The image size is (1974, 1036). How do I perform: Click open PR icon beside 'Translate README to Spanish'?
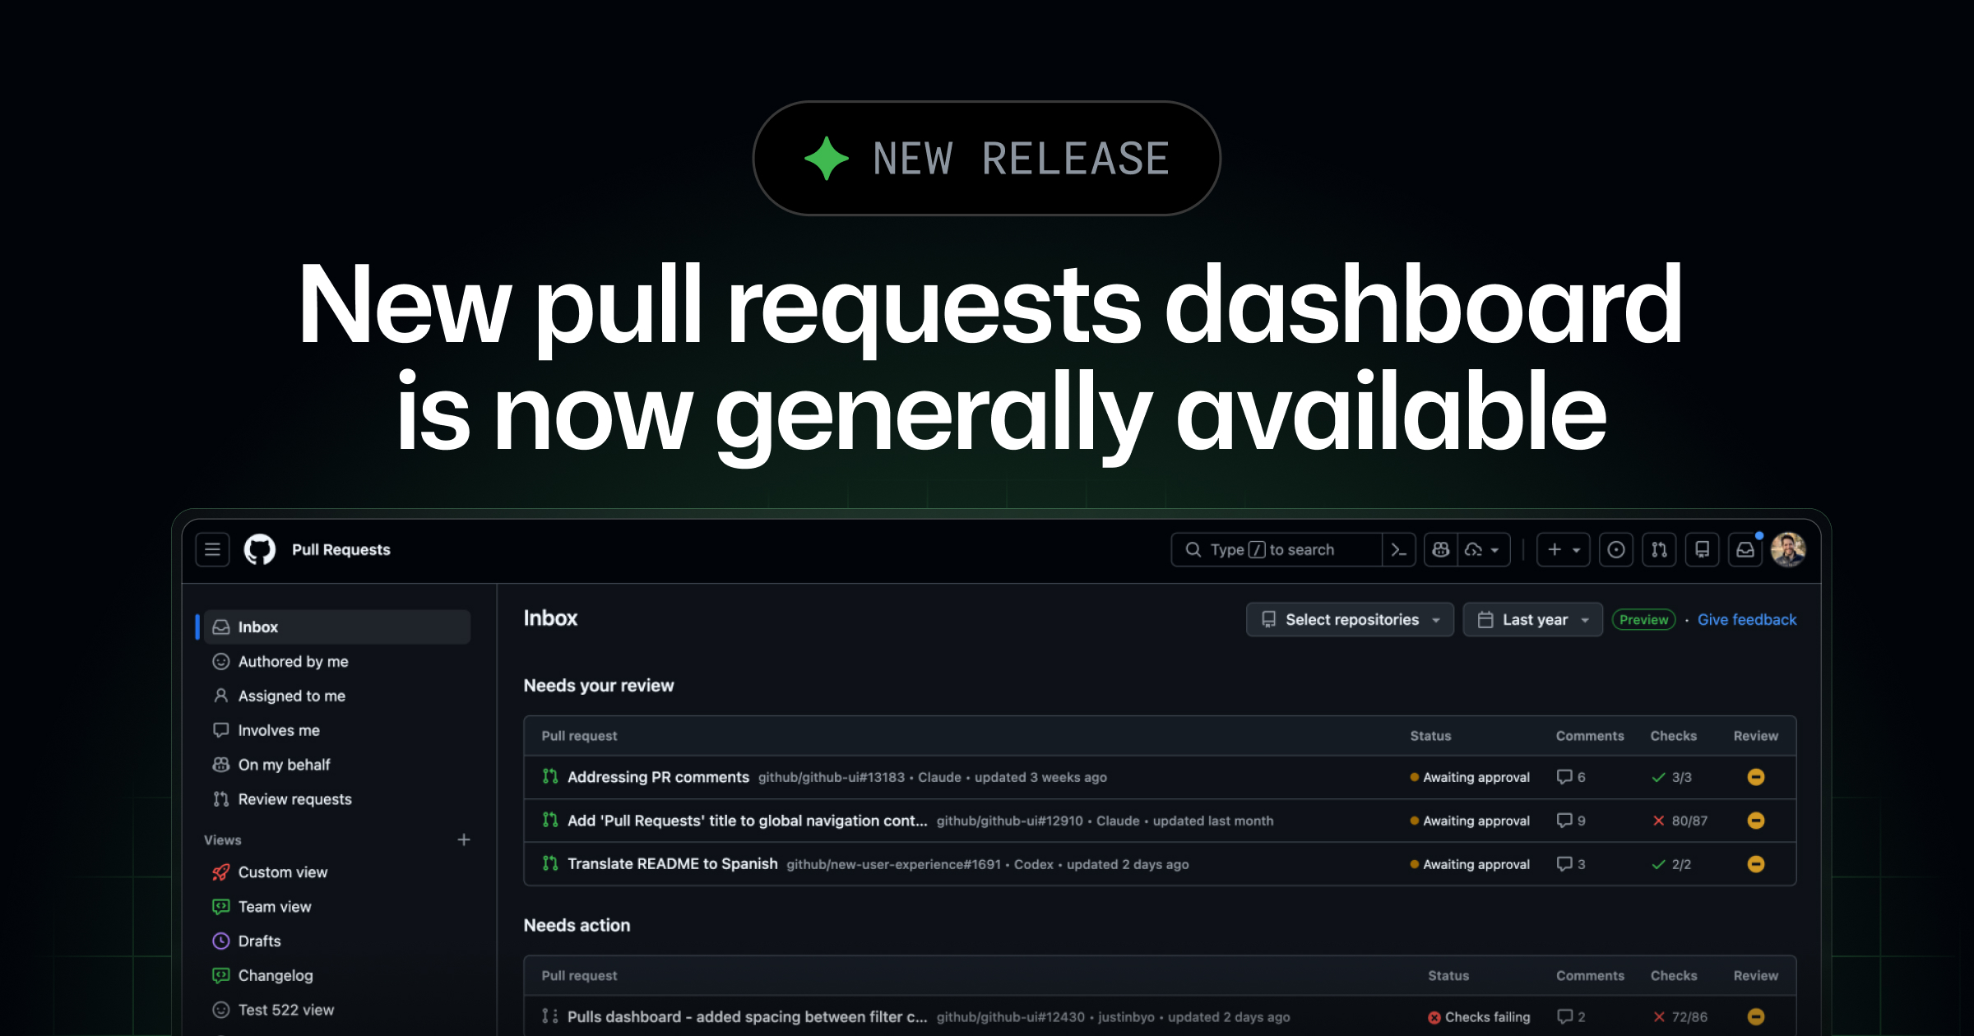(550, 863)
